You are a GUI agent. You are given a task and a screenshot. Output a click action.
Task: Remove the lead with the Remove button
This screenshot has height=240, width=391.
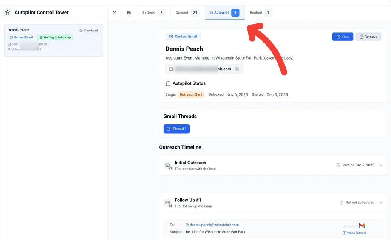[368, 37]
